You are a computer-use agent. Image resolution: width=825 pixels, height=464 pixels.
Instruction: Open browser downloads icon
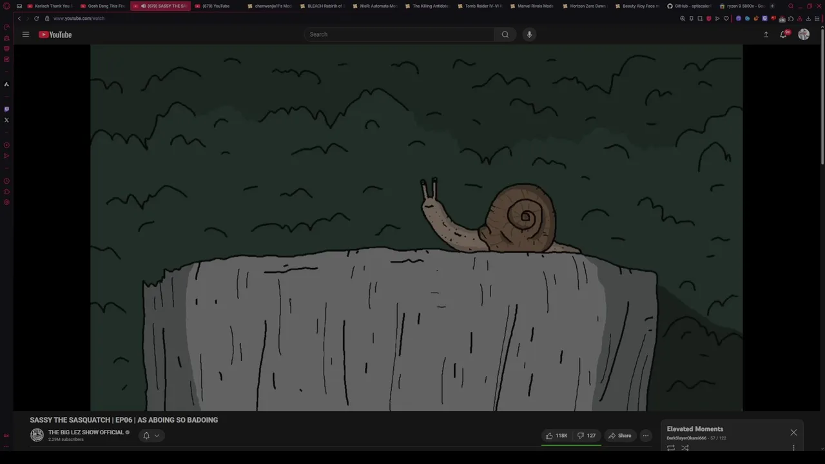pyautogui.click(x=808, y=18)
